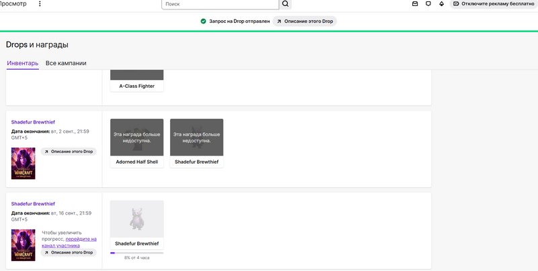Click the green checkmark in the Drop banner

pos(203,21)
